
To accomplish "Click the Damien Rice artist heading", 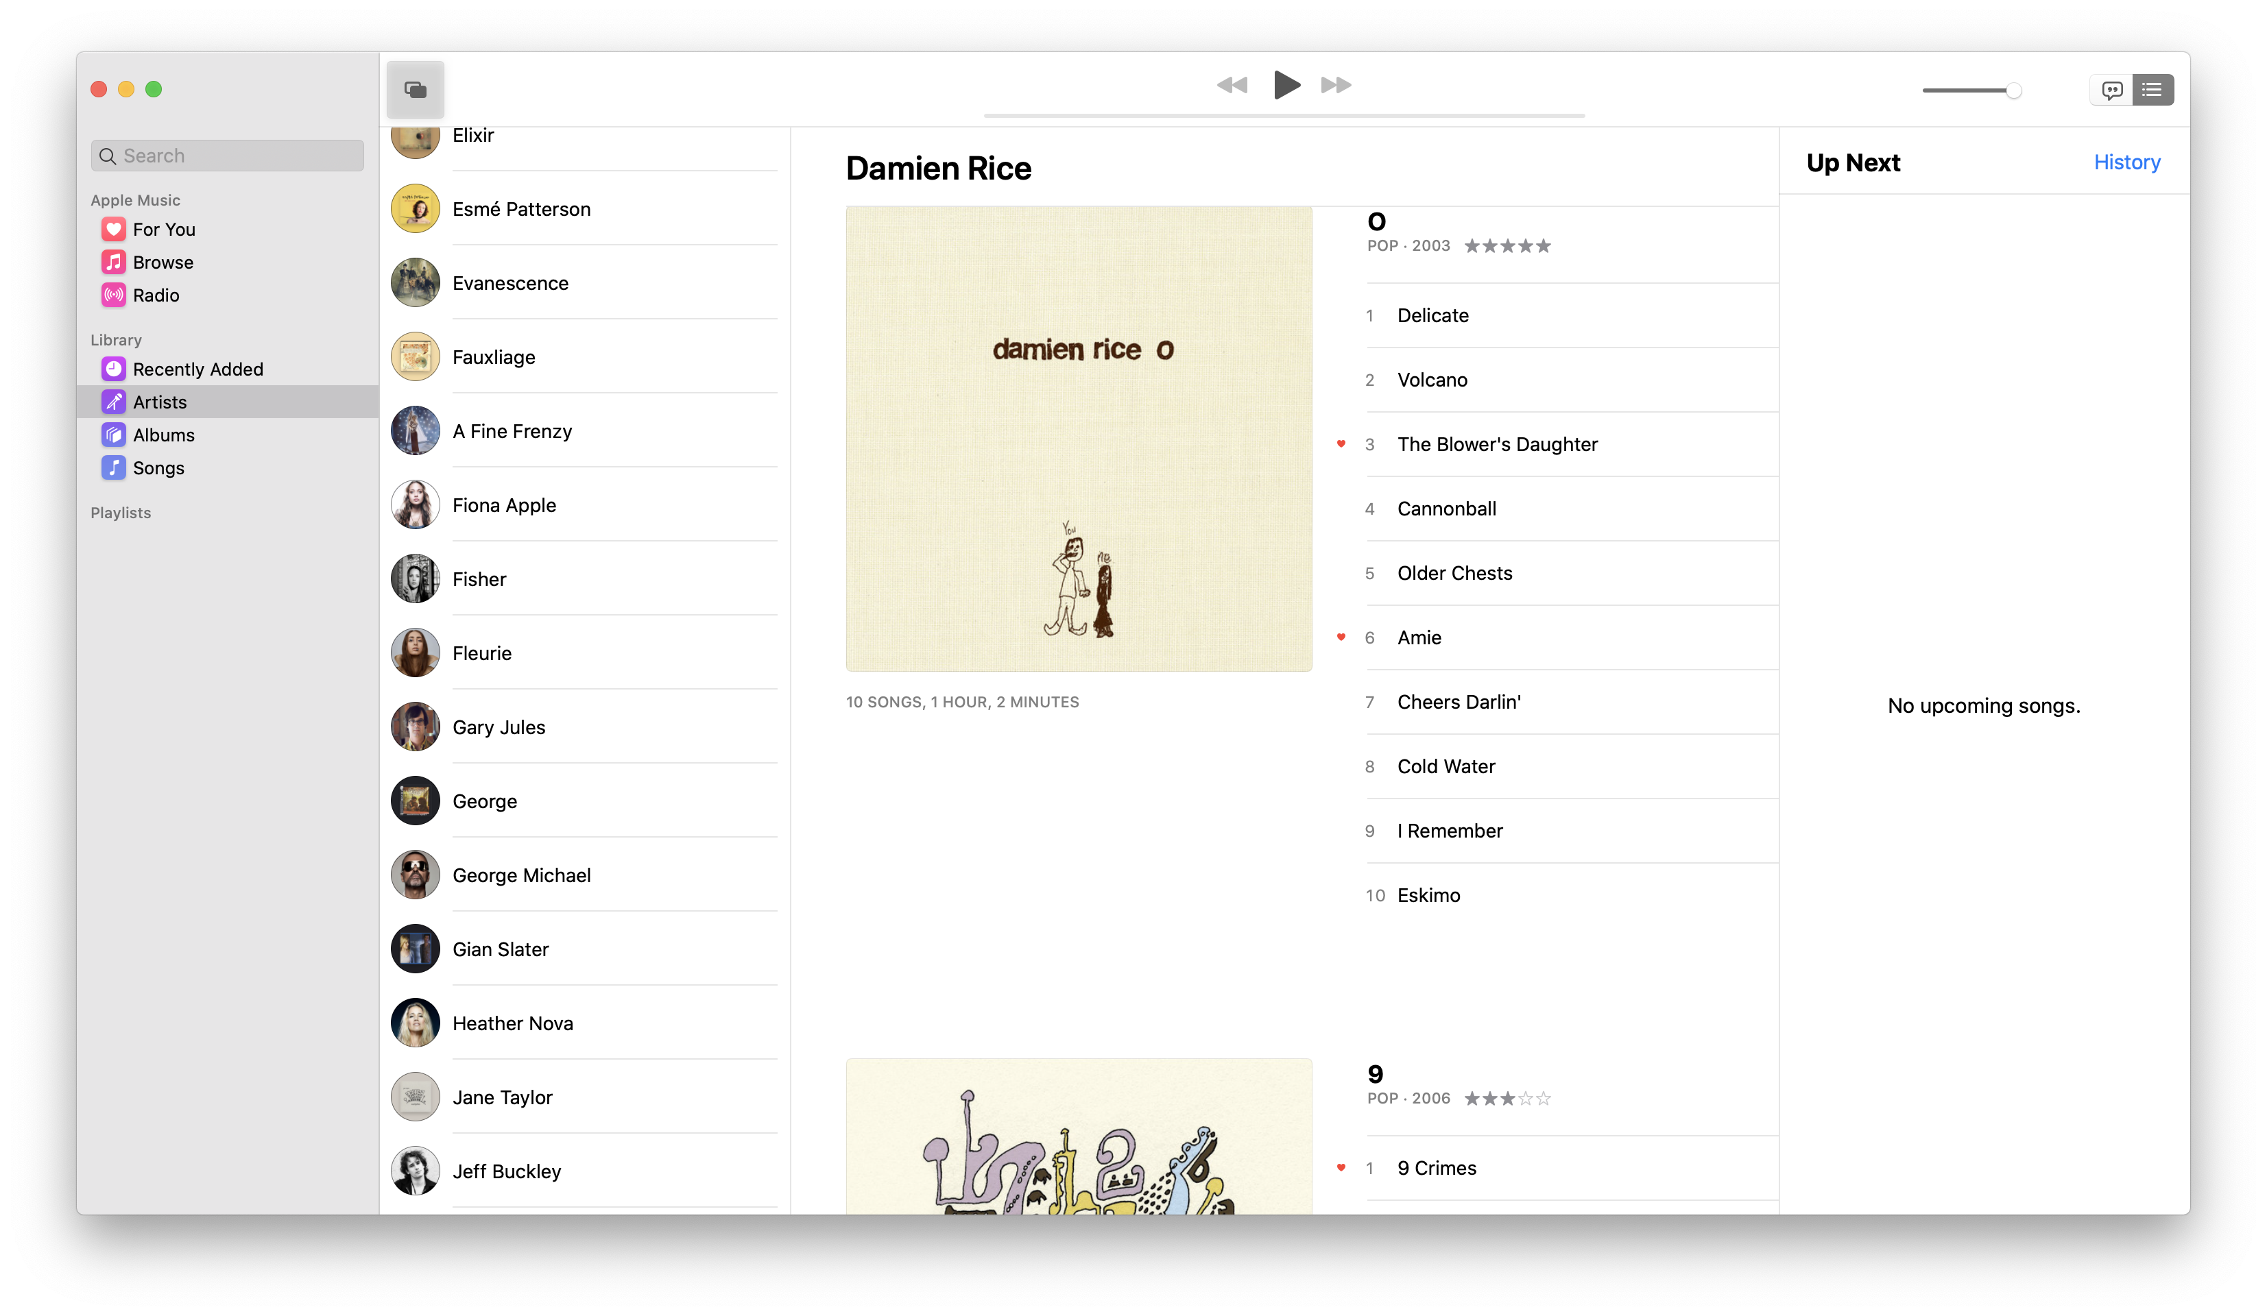I will point(938,168).
